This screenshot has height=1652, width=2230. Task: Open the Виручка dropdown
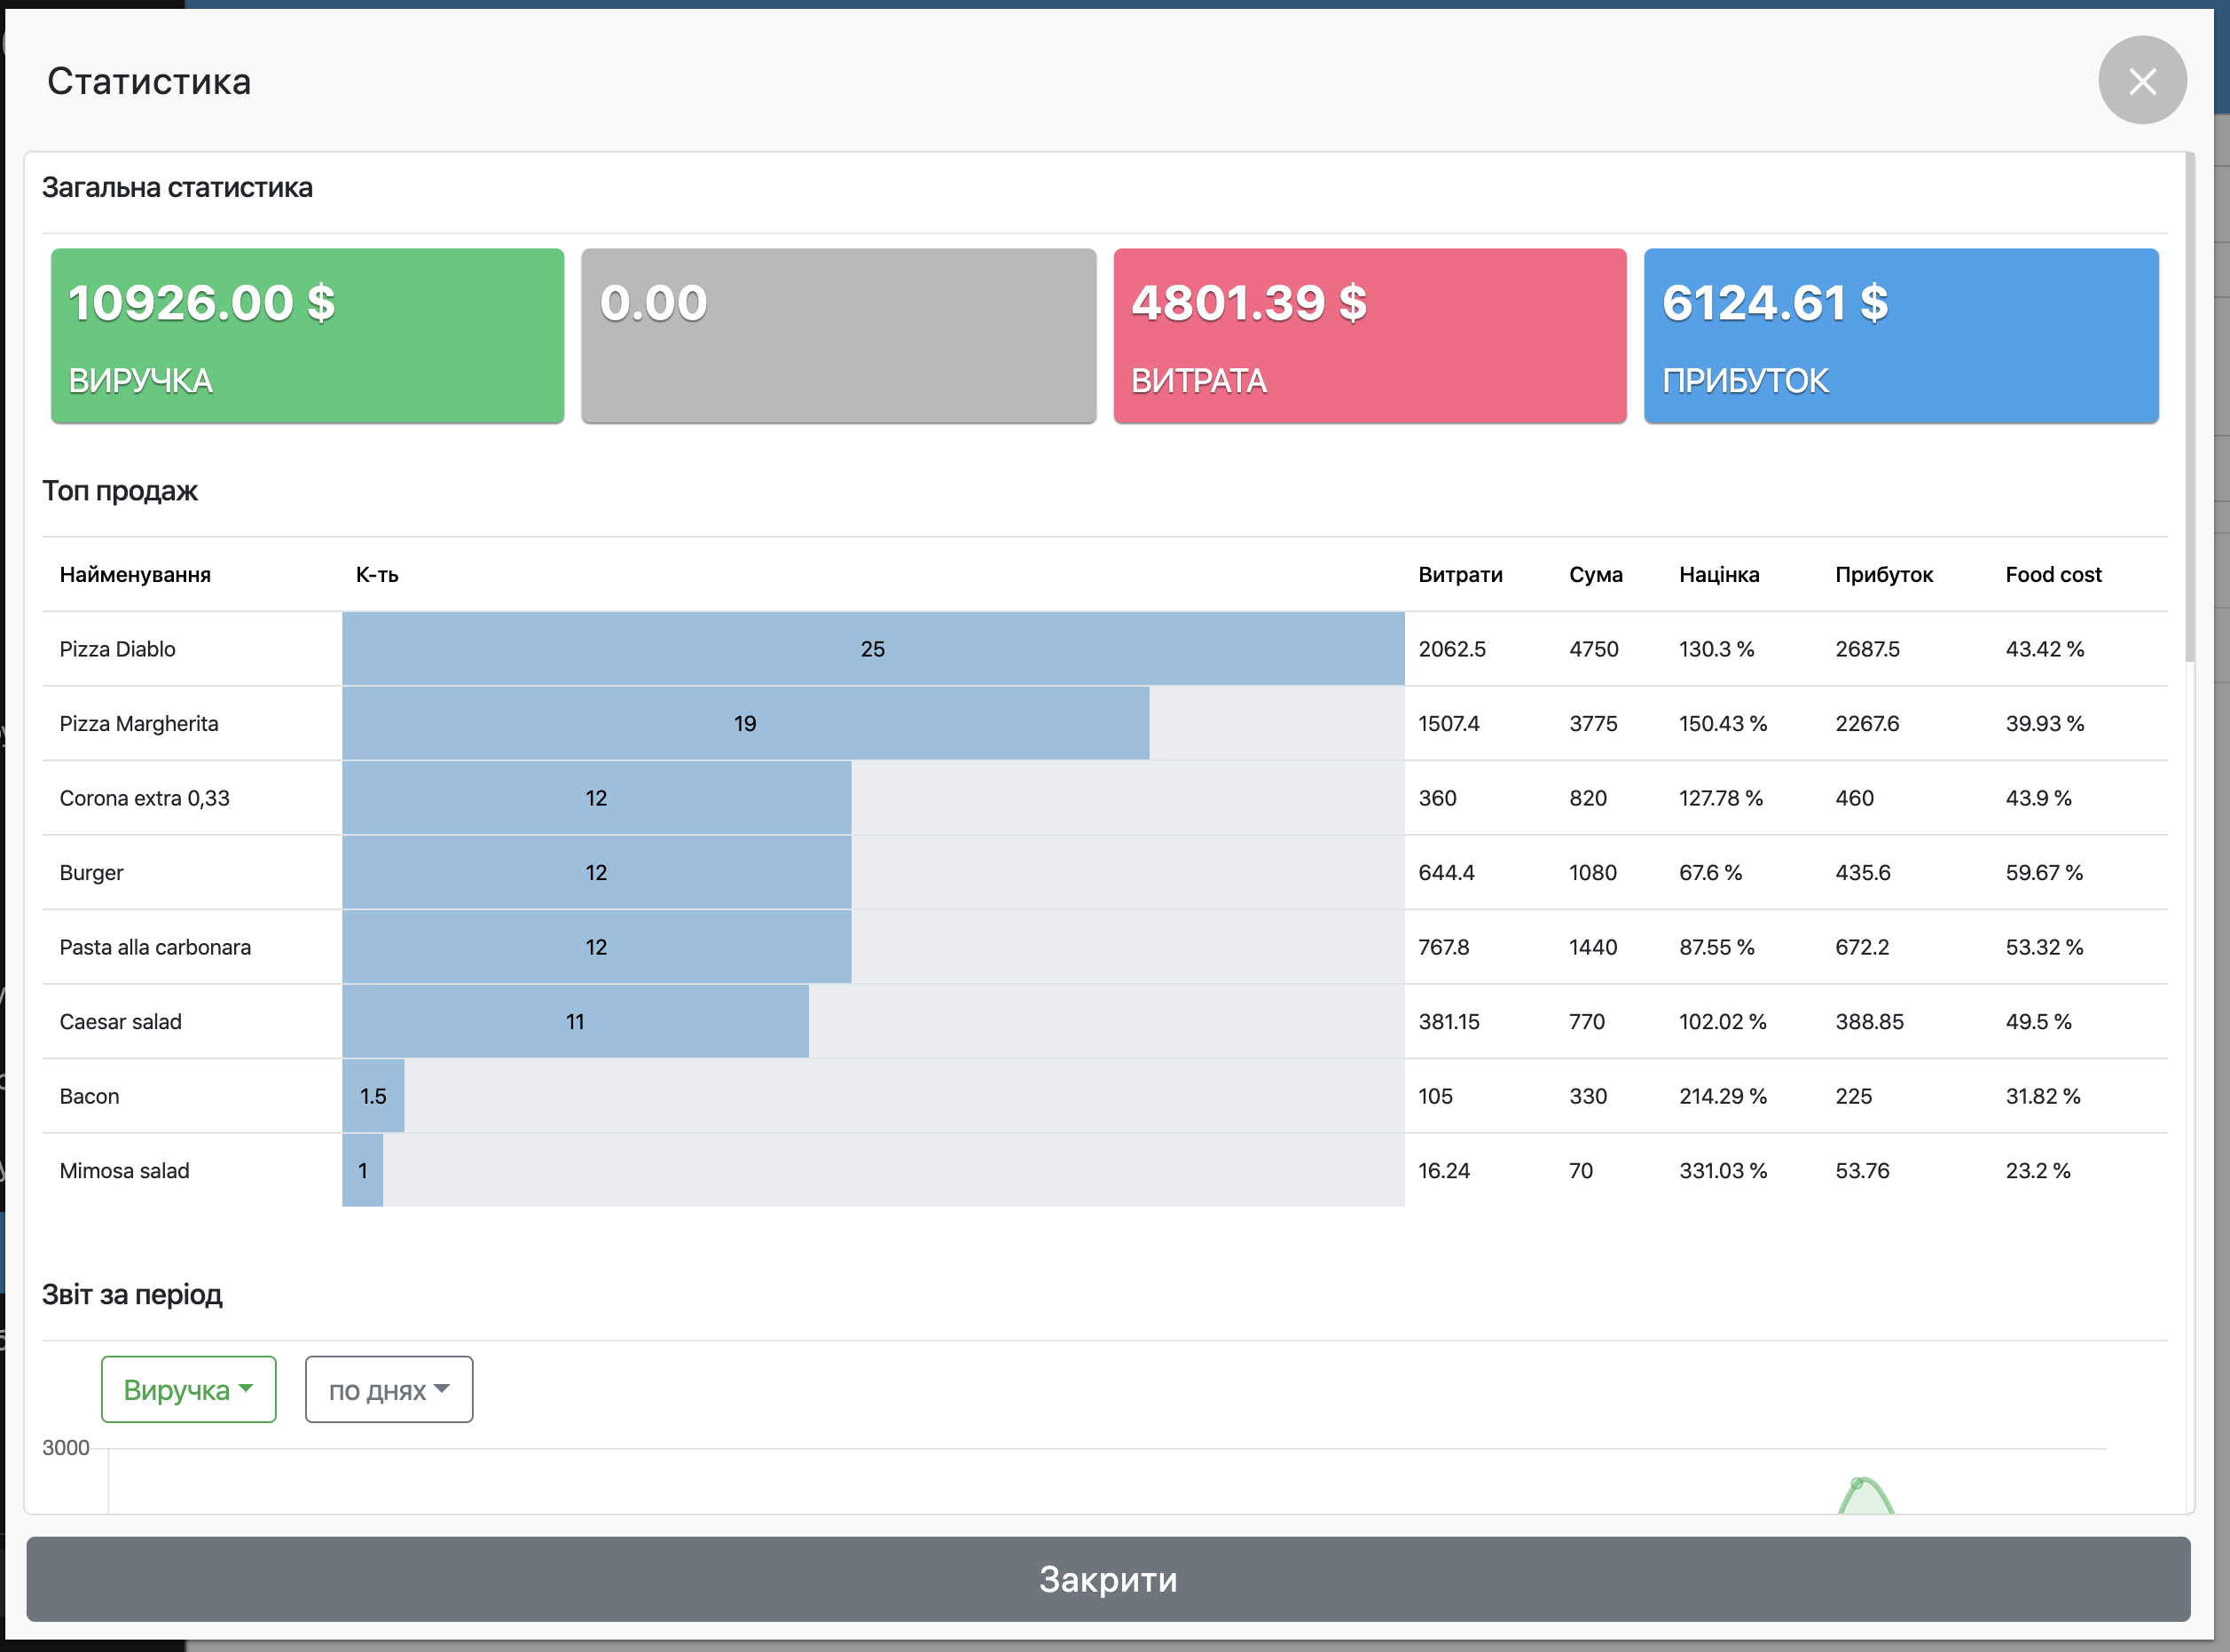[x=188, y=1389]
